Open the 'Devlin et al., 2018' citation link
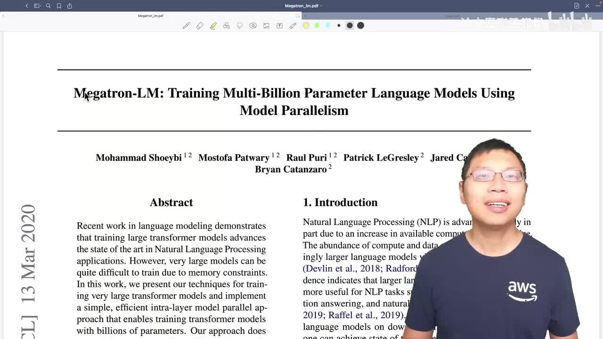 click(343, 268)
